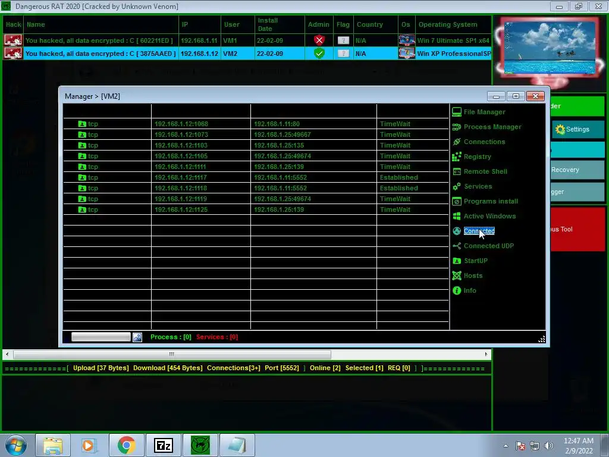Select remote address 192.168.1.25:49667
The width and height of the screenshot is (609, 457).
pyautogui.click(x=282, y=134)
